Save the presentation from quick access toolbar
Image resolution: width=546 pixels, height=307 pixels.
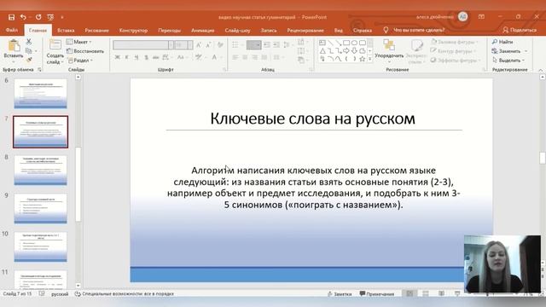point(11,17)
